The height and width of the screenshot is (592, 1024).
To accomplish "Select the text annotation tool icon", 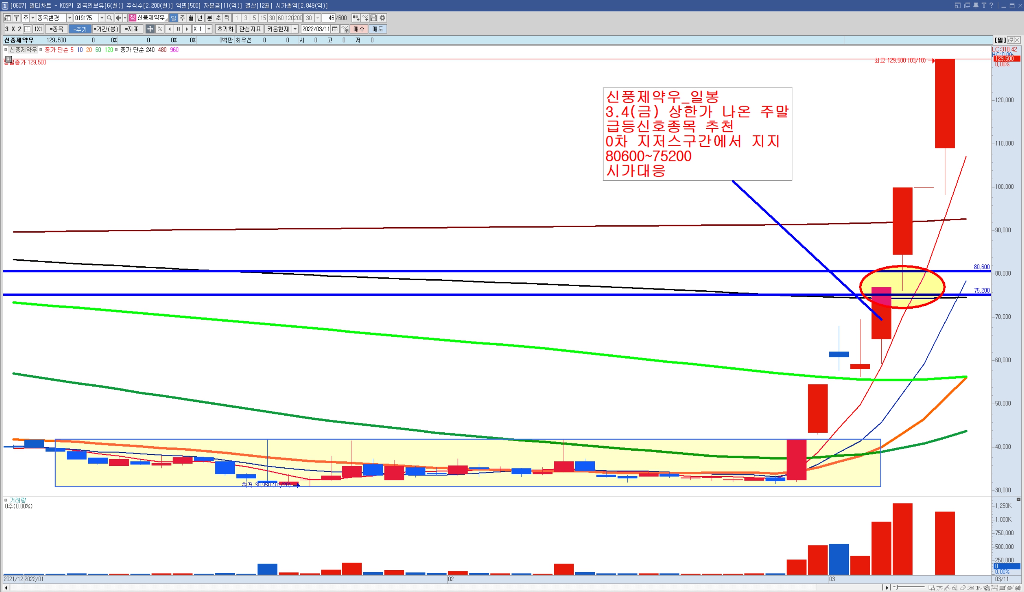I will coord(978,588).
